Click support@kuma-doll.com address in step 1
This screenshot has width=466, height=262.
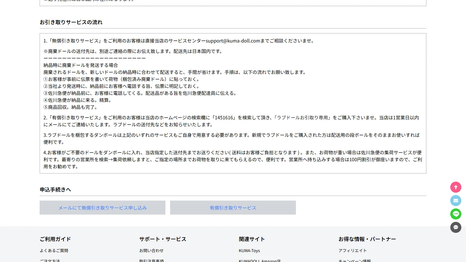[x=233, y=41]
